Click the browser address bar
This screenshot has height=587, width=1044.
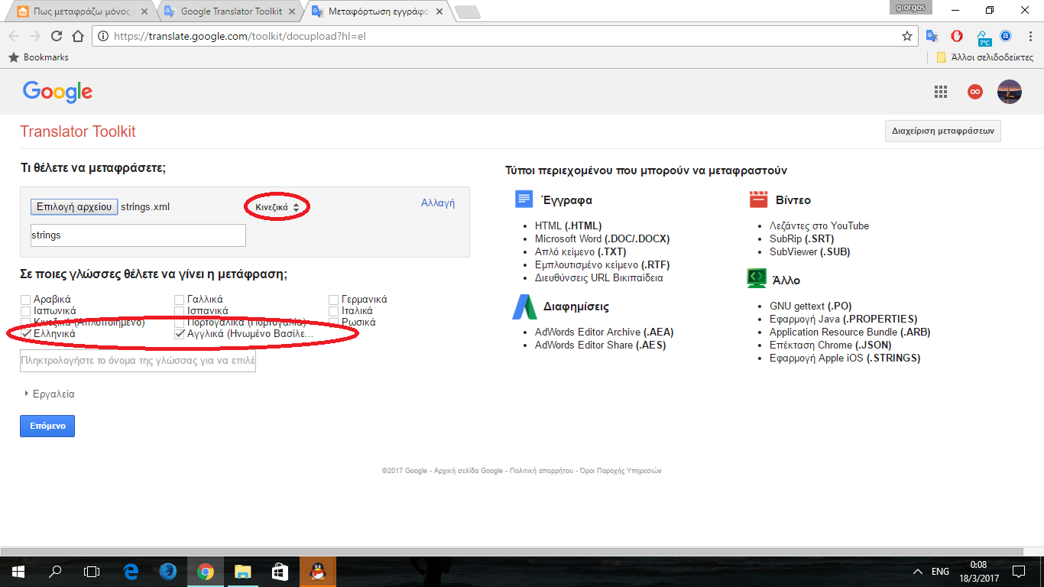coord(504,36)
